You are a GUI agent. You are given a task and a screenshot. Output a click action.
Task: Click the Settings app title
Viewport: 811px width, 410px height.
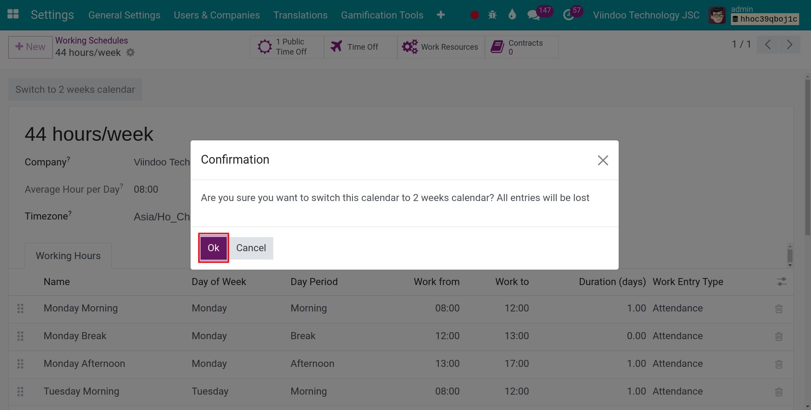(x=52, y=15)
